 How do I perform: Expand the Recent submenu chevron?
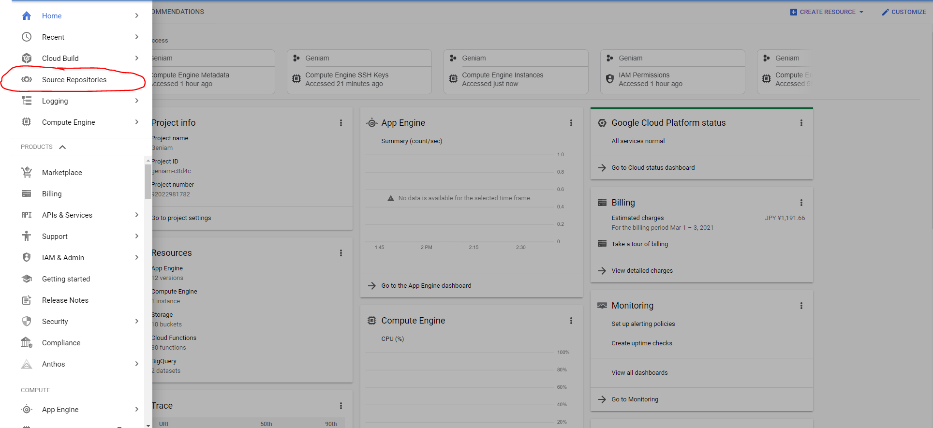coord(137,37)
